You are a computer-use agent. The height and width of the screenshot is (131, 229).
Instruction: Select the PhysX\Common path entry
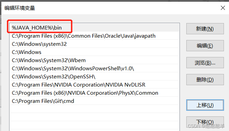(94, 93)
